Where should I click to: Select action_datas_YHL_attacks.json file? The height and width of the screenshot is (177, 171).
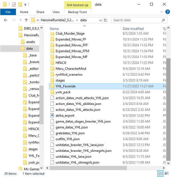(78, 110)
